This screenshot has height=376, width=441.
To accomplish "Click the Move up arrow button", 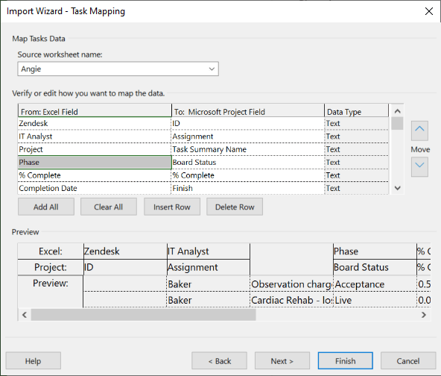I will coord(419,131).
